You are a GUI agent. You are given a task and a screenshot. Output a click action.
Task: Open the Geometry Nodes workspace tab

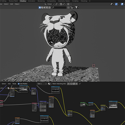(x=64, y=1)
